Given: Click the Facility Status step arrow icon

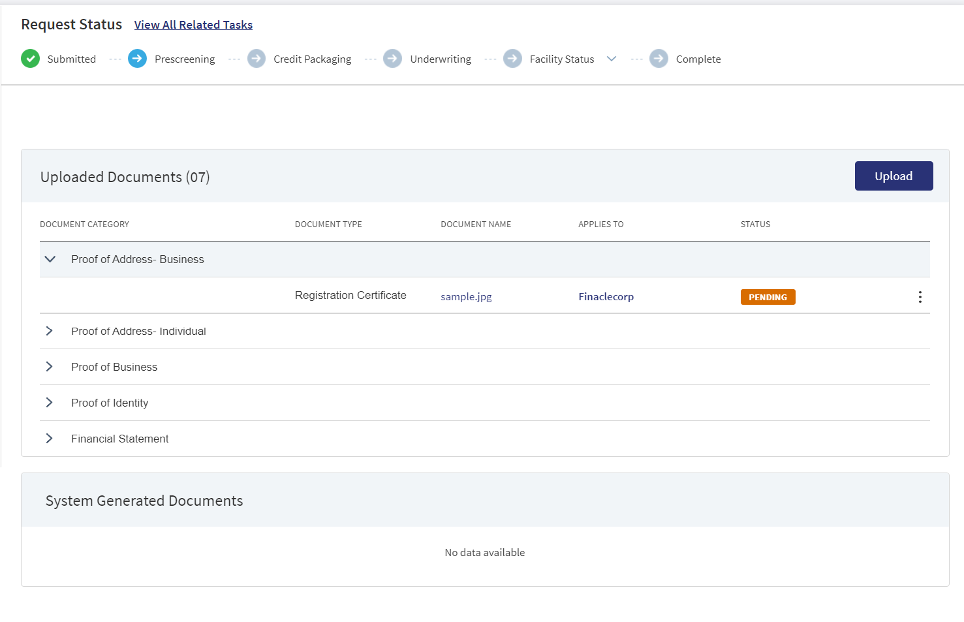Looking at the screenshot, I should (x=512, y=59).
